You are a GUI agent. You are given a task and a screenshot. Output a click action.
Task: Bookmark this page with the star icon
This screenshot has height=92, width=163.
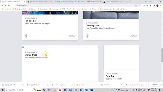139,6
